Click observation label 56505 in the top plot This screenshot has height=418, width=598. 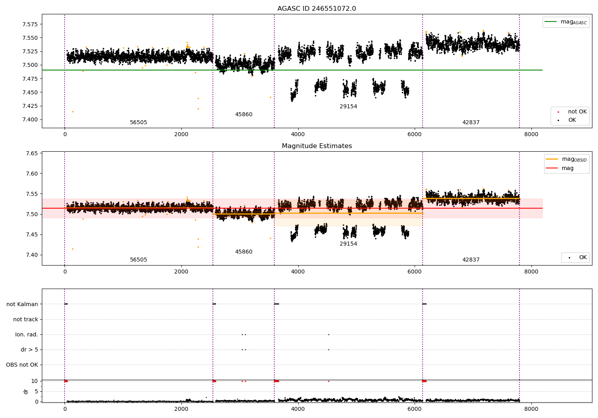click(x=139, y=123)
